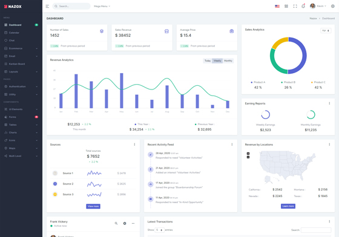Select the Weekly revenue view
The width and height of the screenshot is (339, 237).
click(x=217, y=61)
